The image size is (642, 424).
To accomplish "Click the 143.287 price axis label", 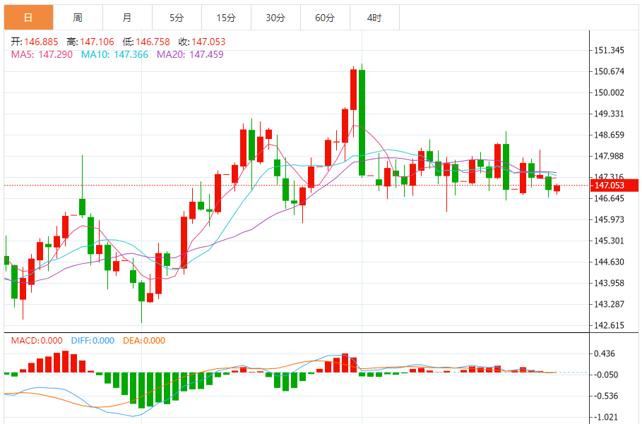I will coord(610,304).
